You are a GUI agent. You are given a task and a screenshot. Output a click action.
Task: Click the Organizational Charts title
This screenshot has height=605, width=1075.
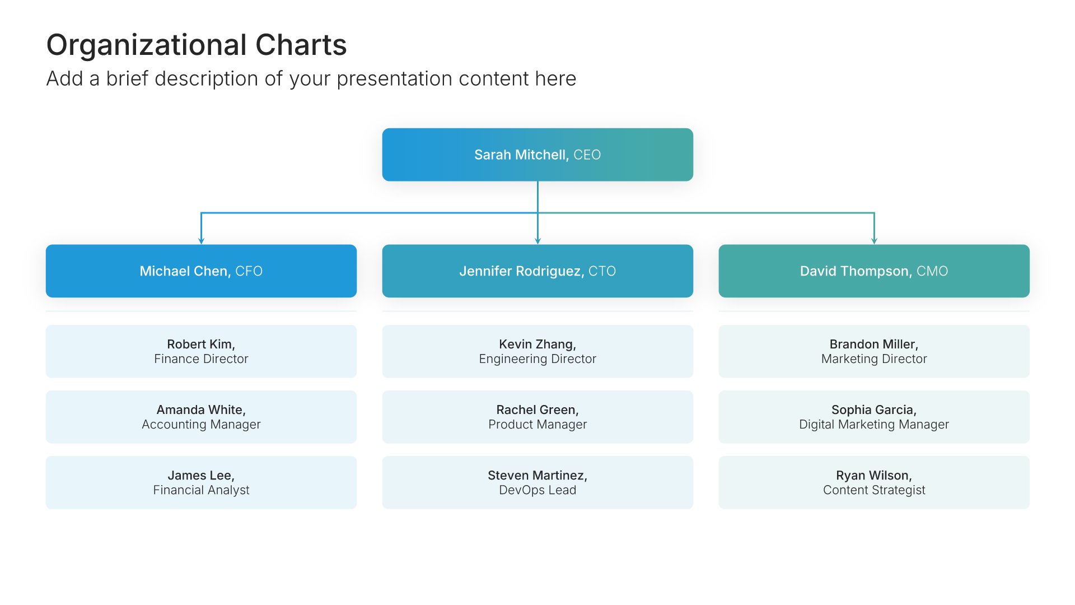click(x=197, y=45)
